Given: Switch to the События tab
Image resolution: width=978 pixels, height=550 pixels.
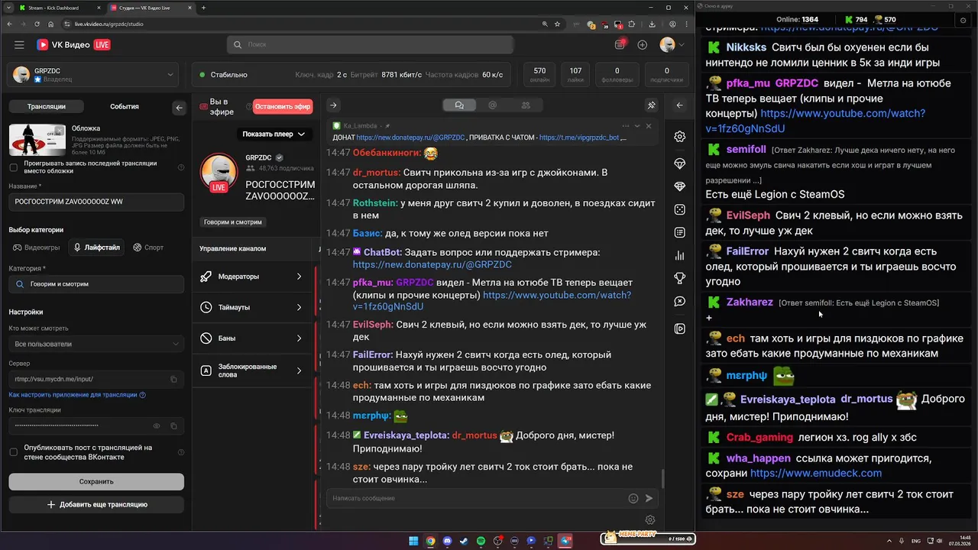Looking at the screenshot, I should (125, 107).
